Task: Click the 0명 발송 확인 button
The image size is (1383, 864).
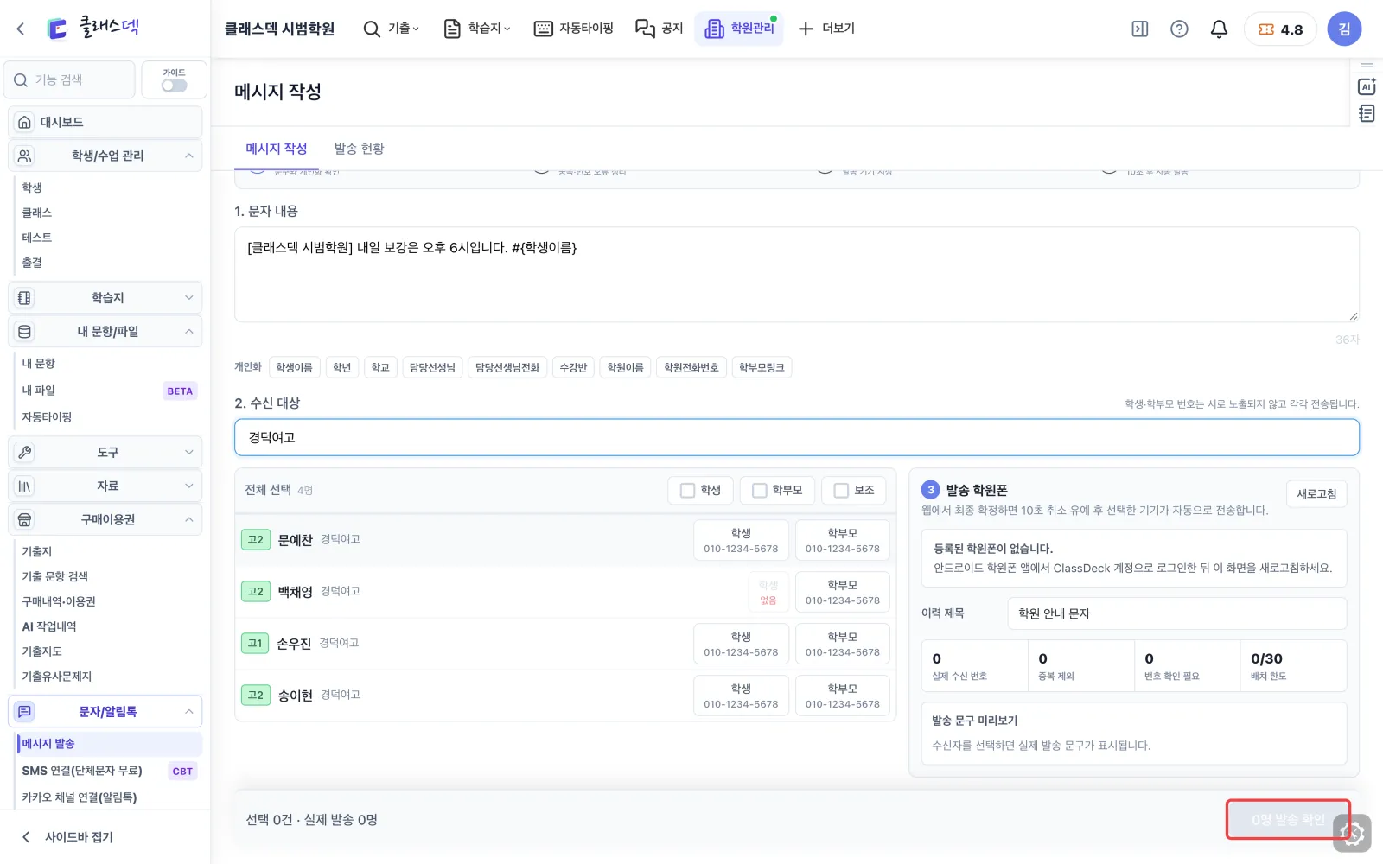Action: pos(1288,820)
